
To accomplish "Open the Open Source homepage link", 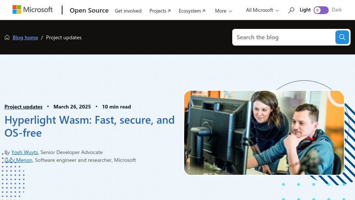I will click(89, 10).
